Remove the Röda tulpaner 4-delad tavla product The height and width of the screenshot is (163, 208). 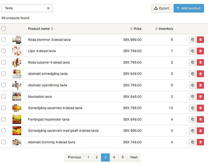click(200, 62)
